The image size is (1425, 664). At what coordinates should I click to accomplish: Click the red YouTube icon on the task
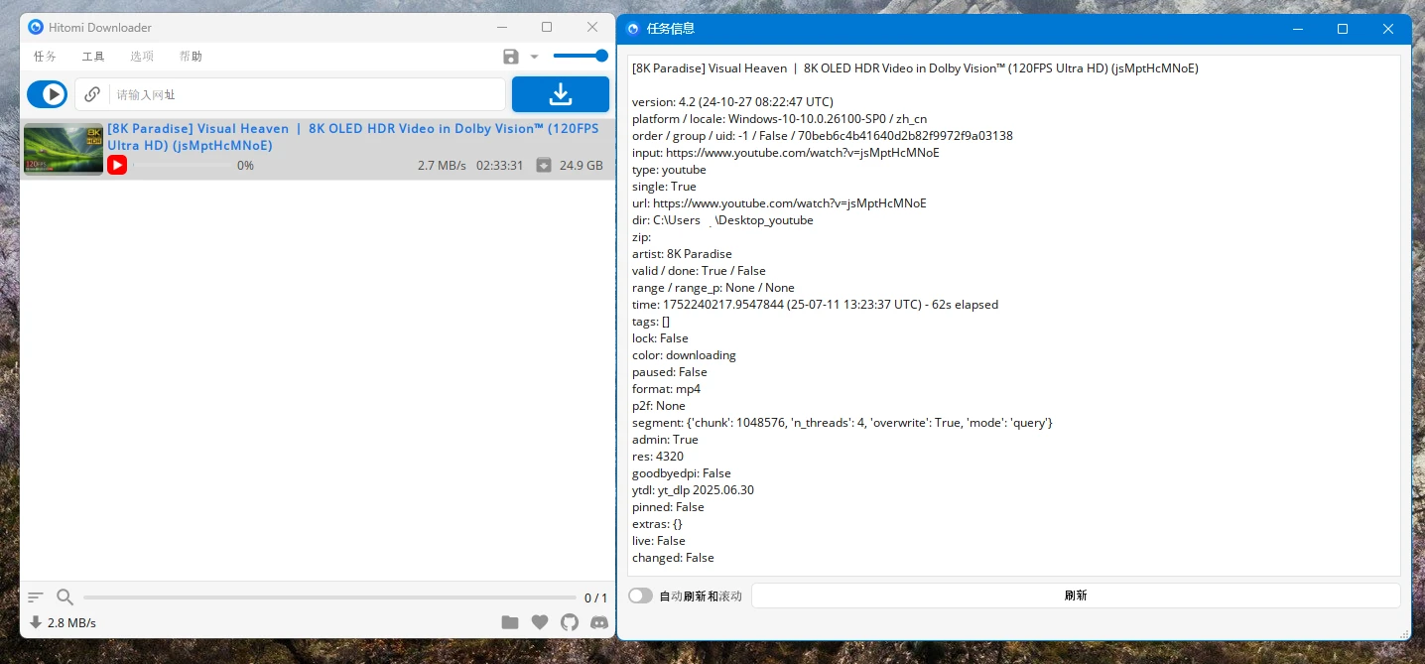pos(117,166)
